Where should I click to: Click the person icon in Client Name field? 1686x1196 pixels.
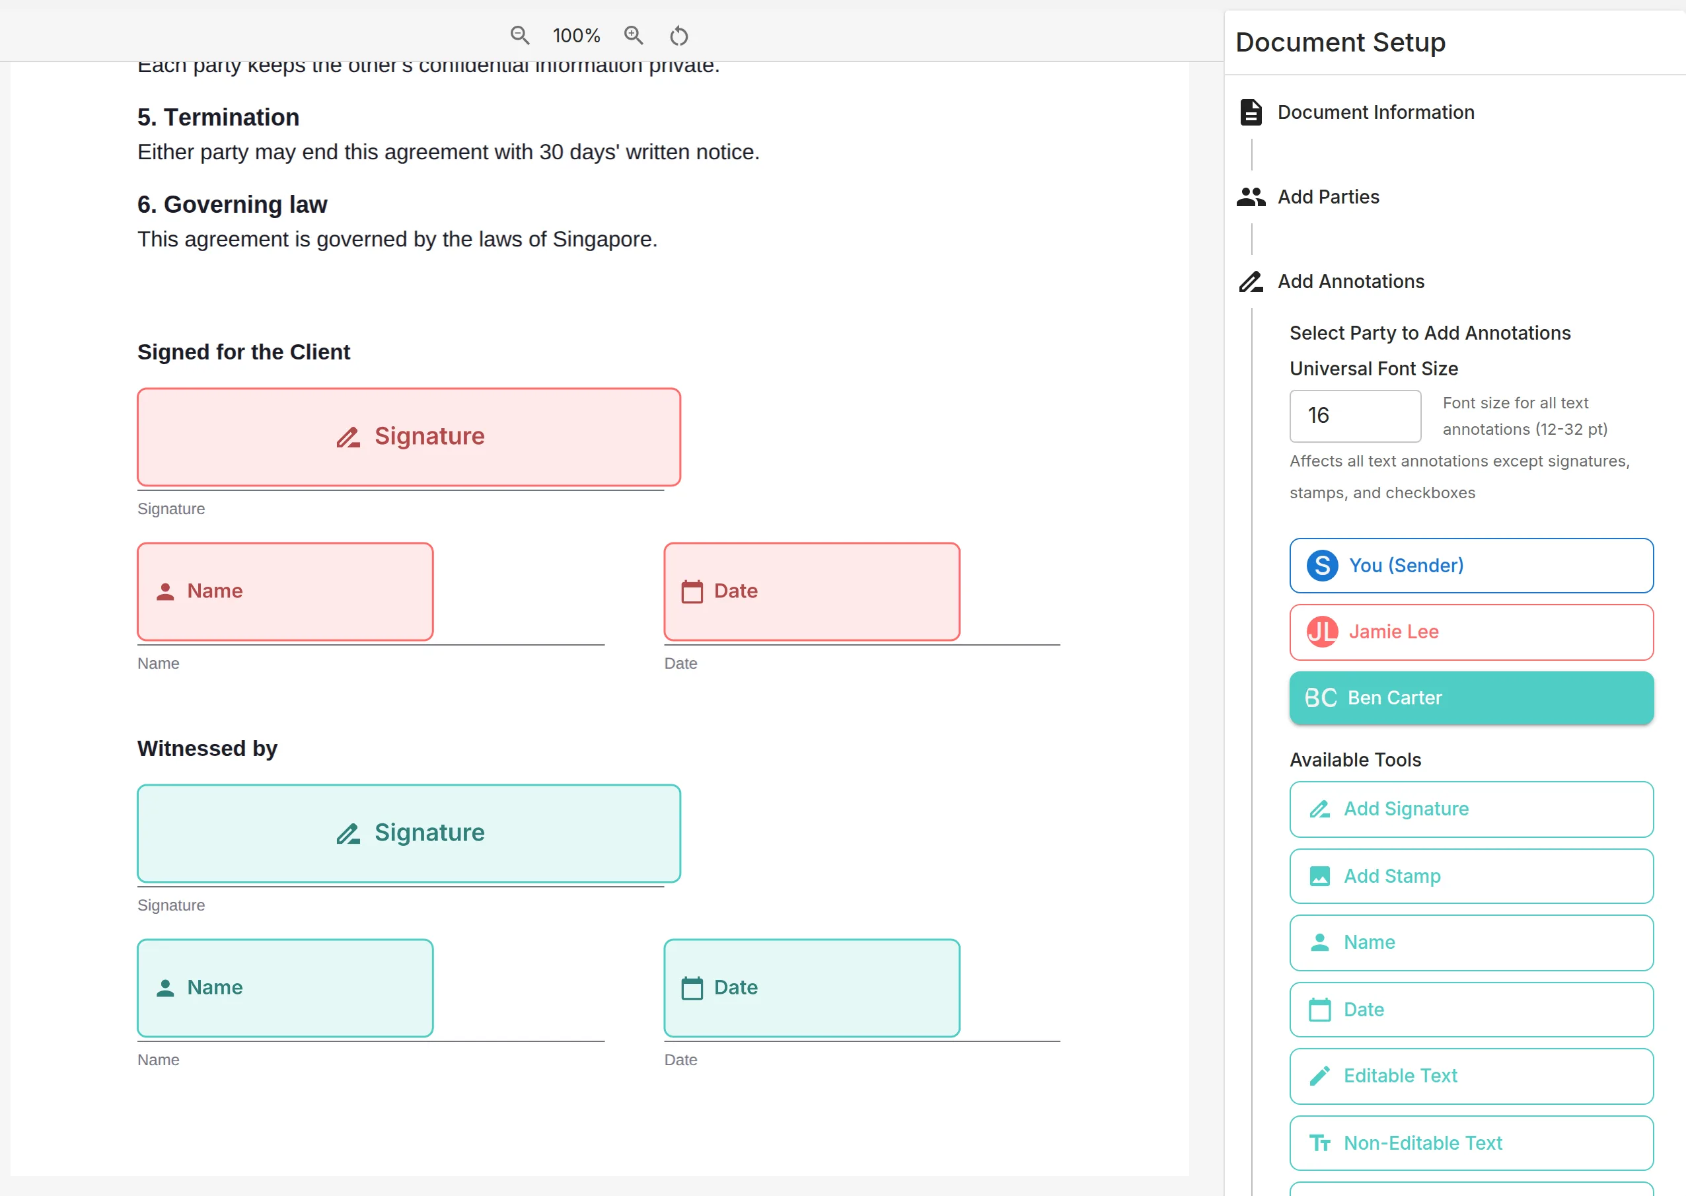click(x=165, y=591)
